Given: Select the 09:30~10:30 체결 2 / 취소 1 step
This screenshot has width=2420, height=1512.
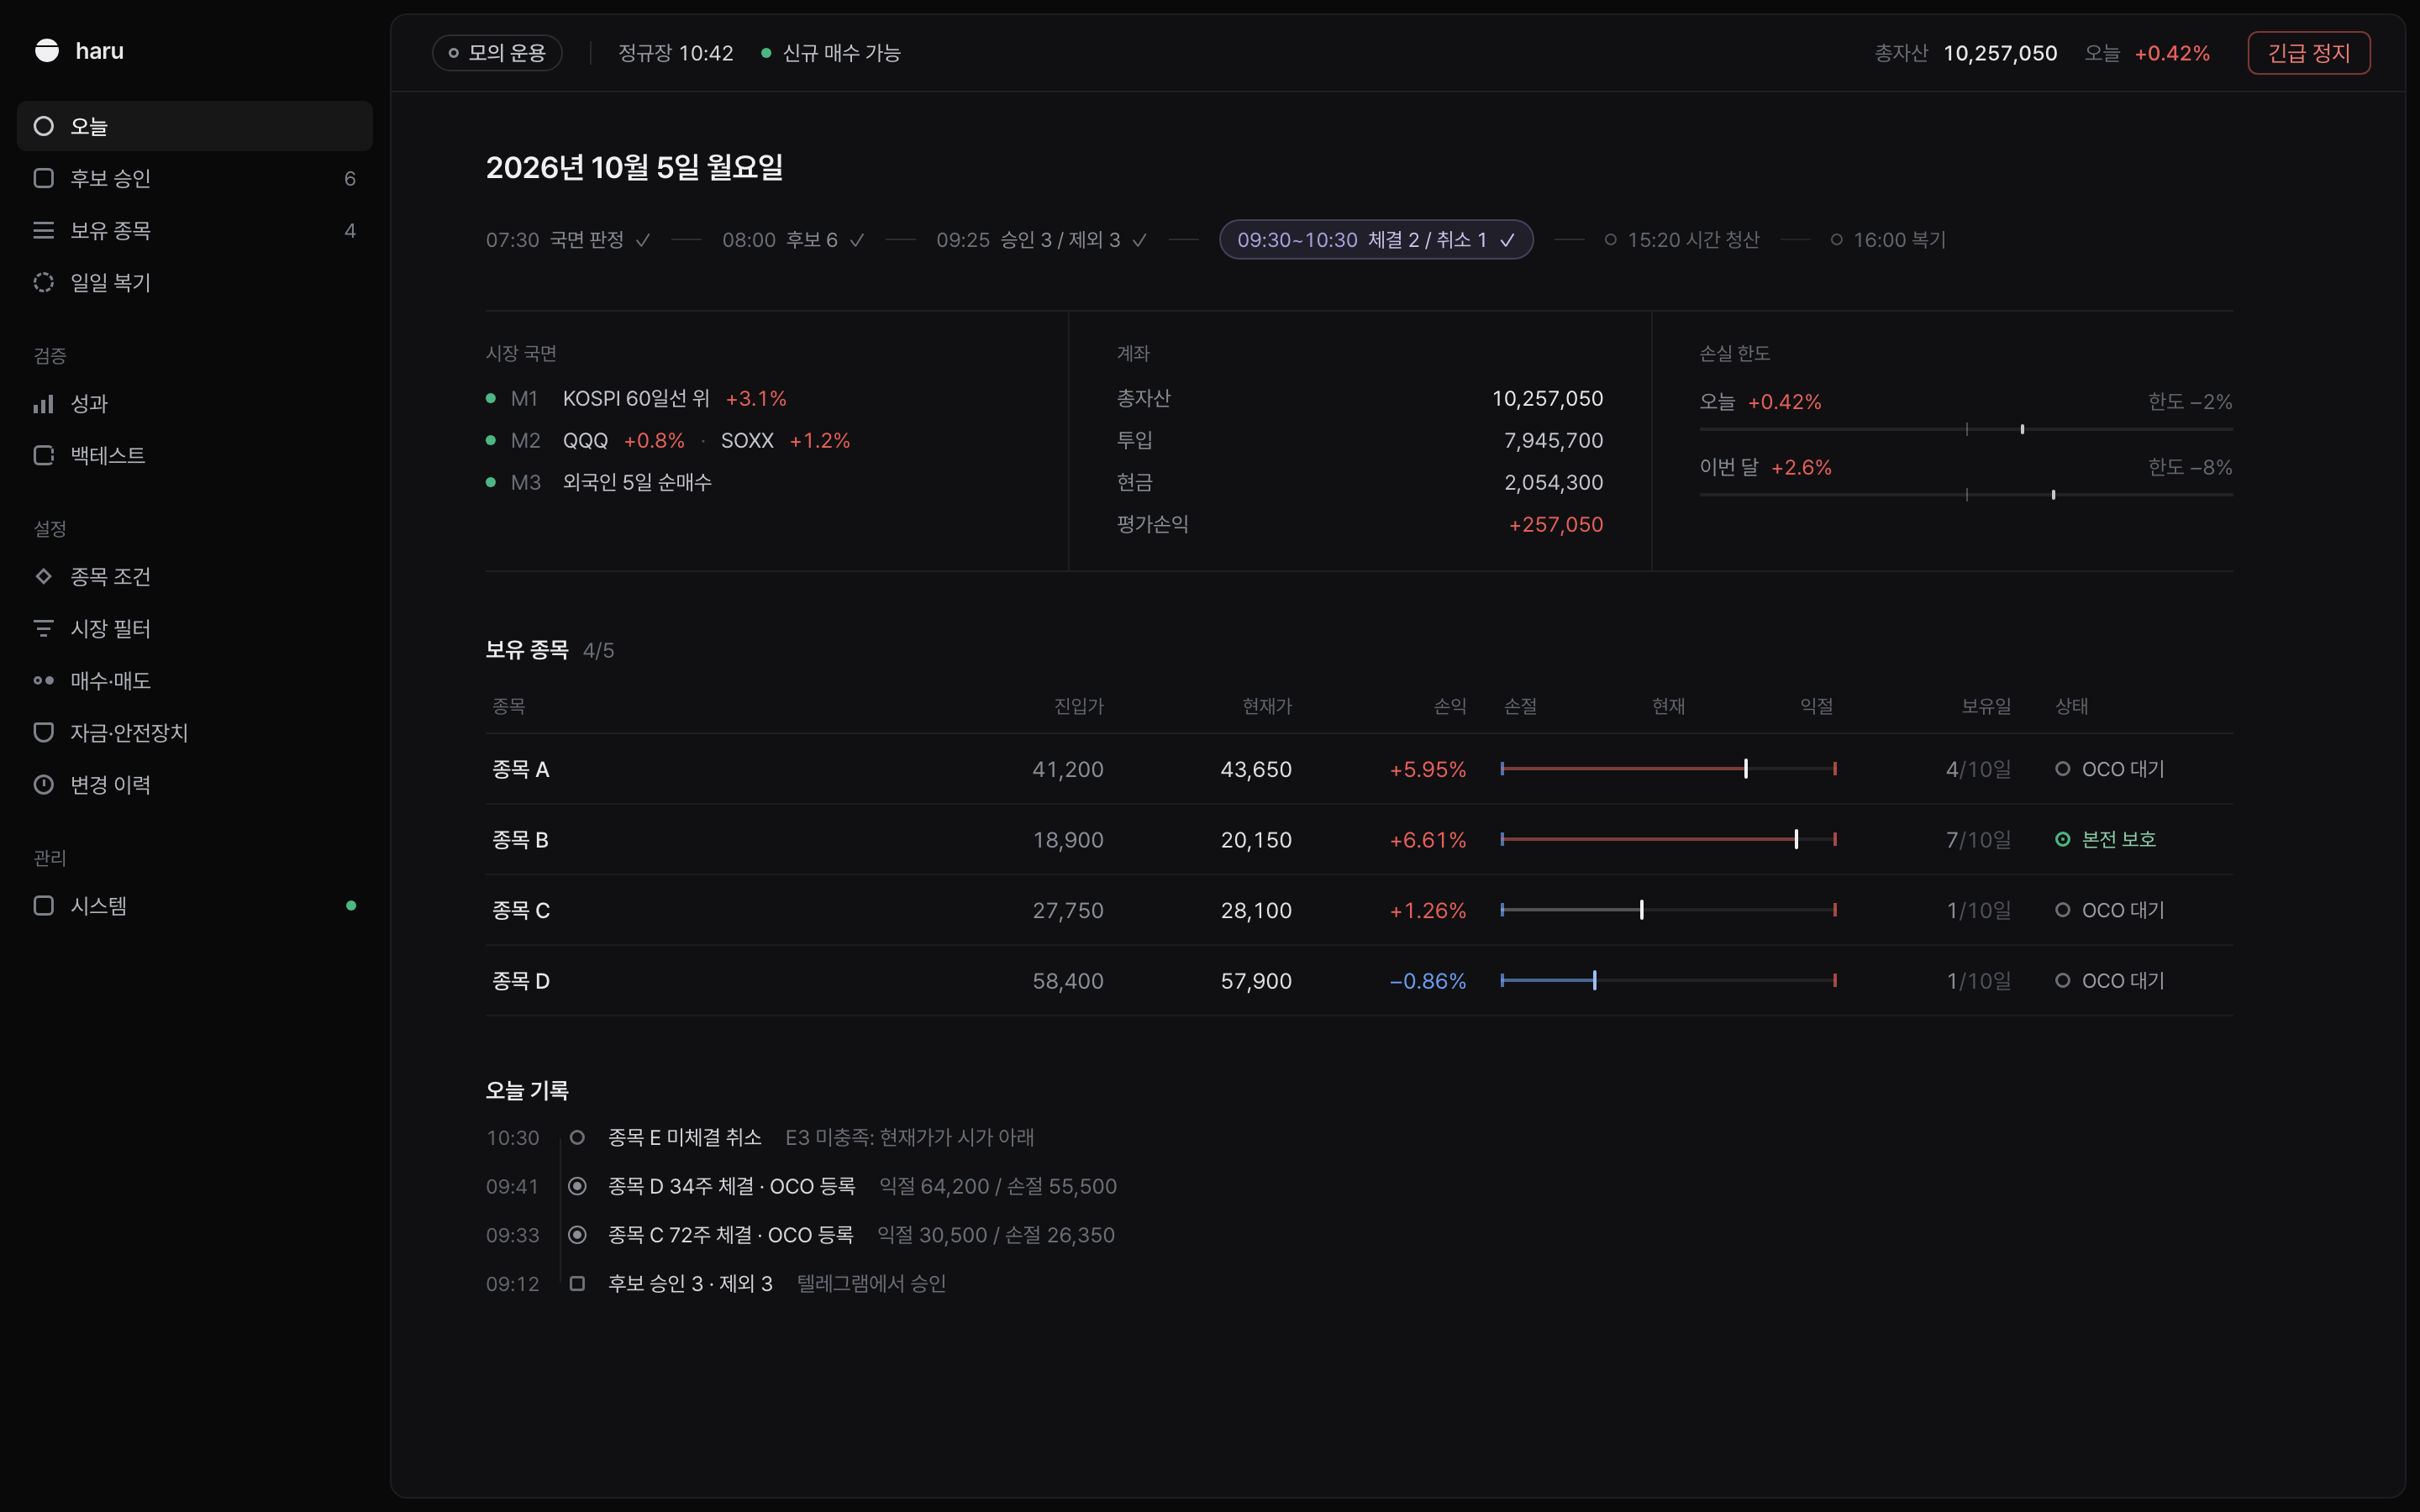Looking at the screenshot, I should point(1376,240).
